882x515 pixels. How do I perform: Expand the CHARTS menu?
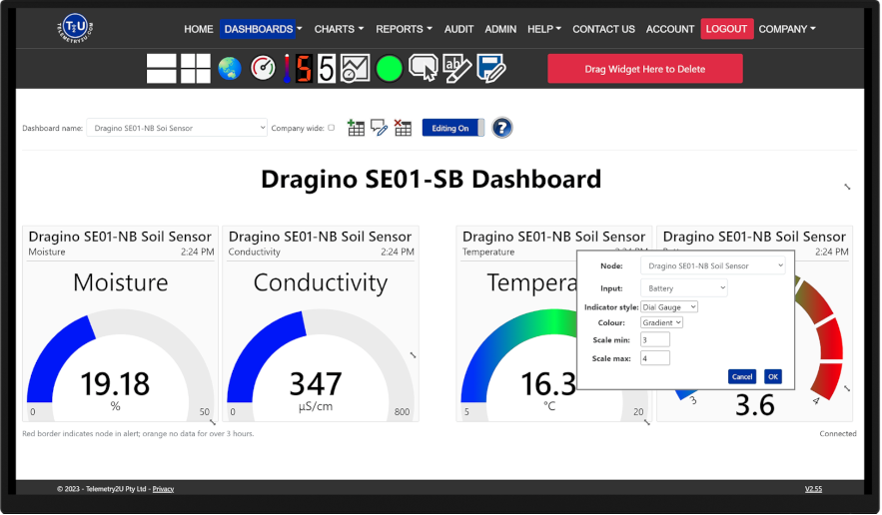(339, 29)
